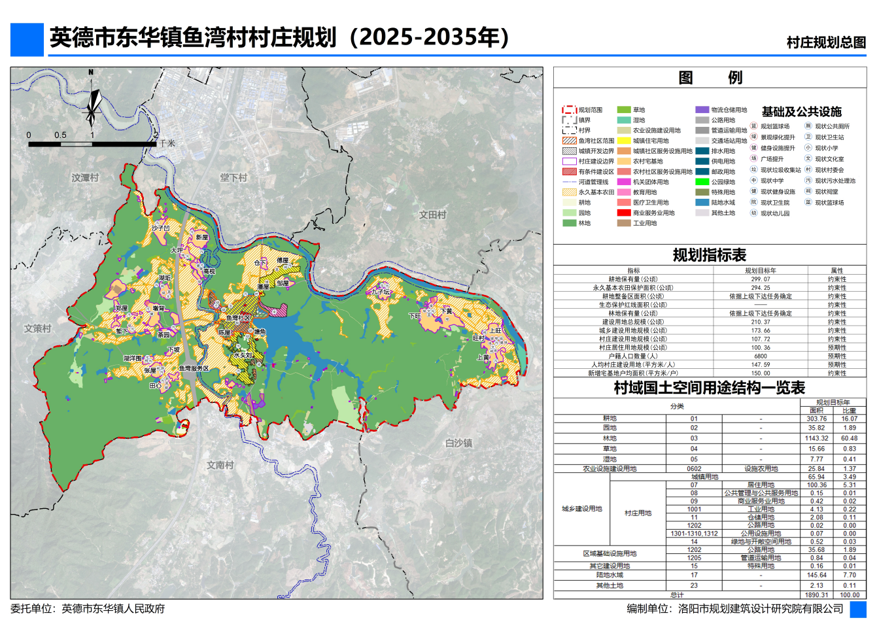Select the 现状公共厕所 legend icon
The image size is (877, 620).
808,126
